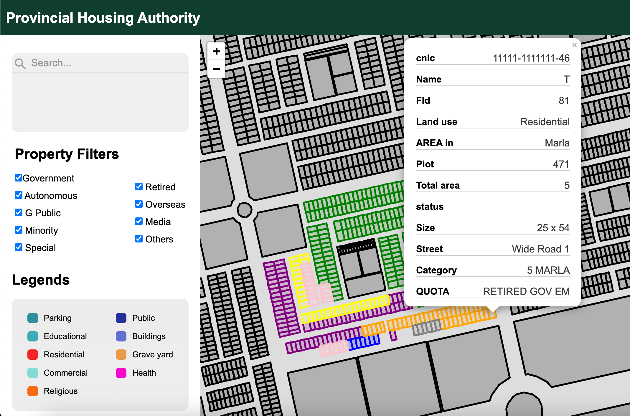
Task: Click the teal Parking legend swatch
Action: coord(33,318)
